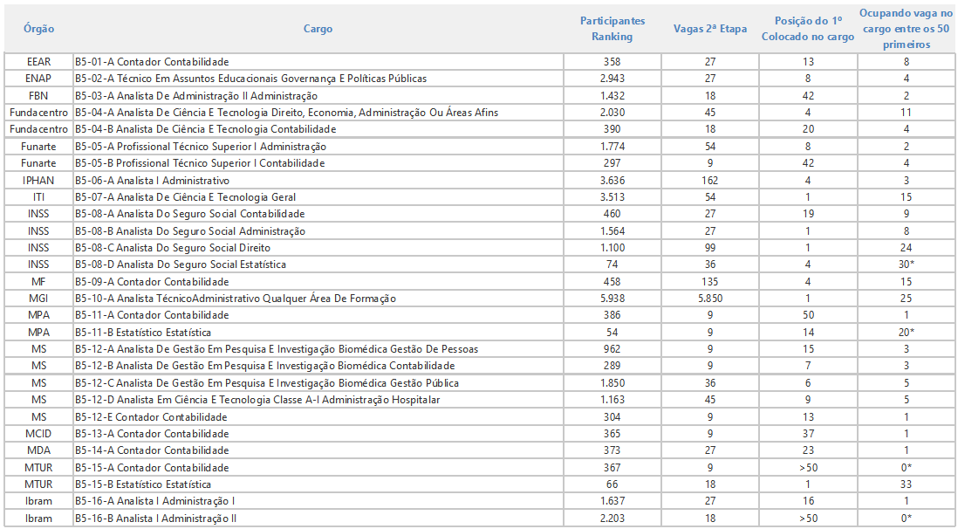Image resolution: width=958 pixels, height=529 pixels.
Task: Select the Vagas 2ª Etapa header
Action: point(710,29)
